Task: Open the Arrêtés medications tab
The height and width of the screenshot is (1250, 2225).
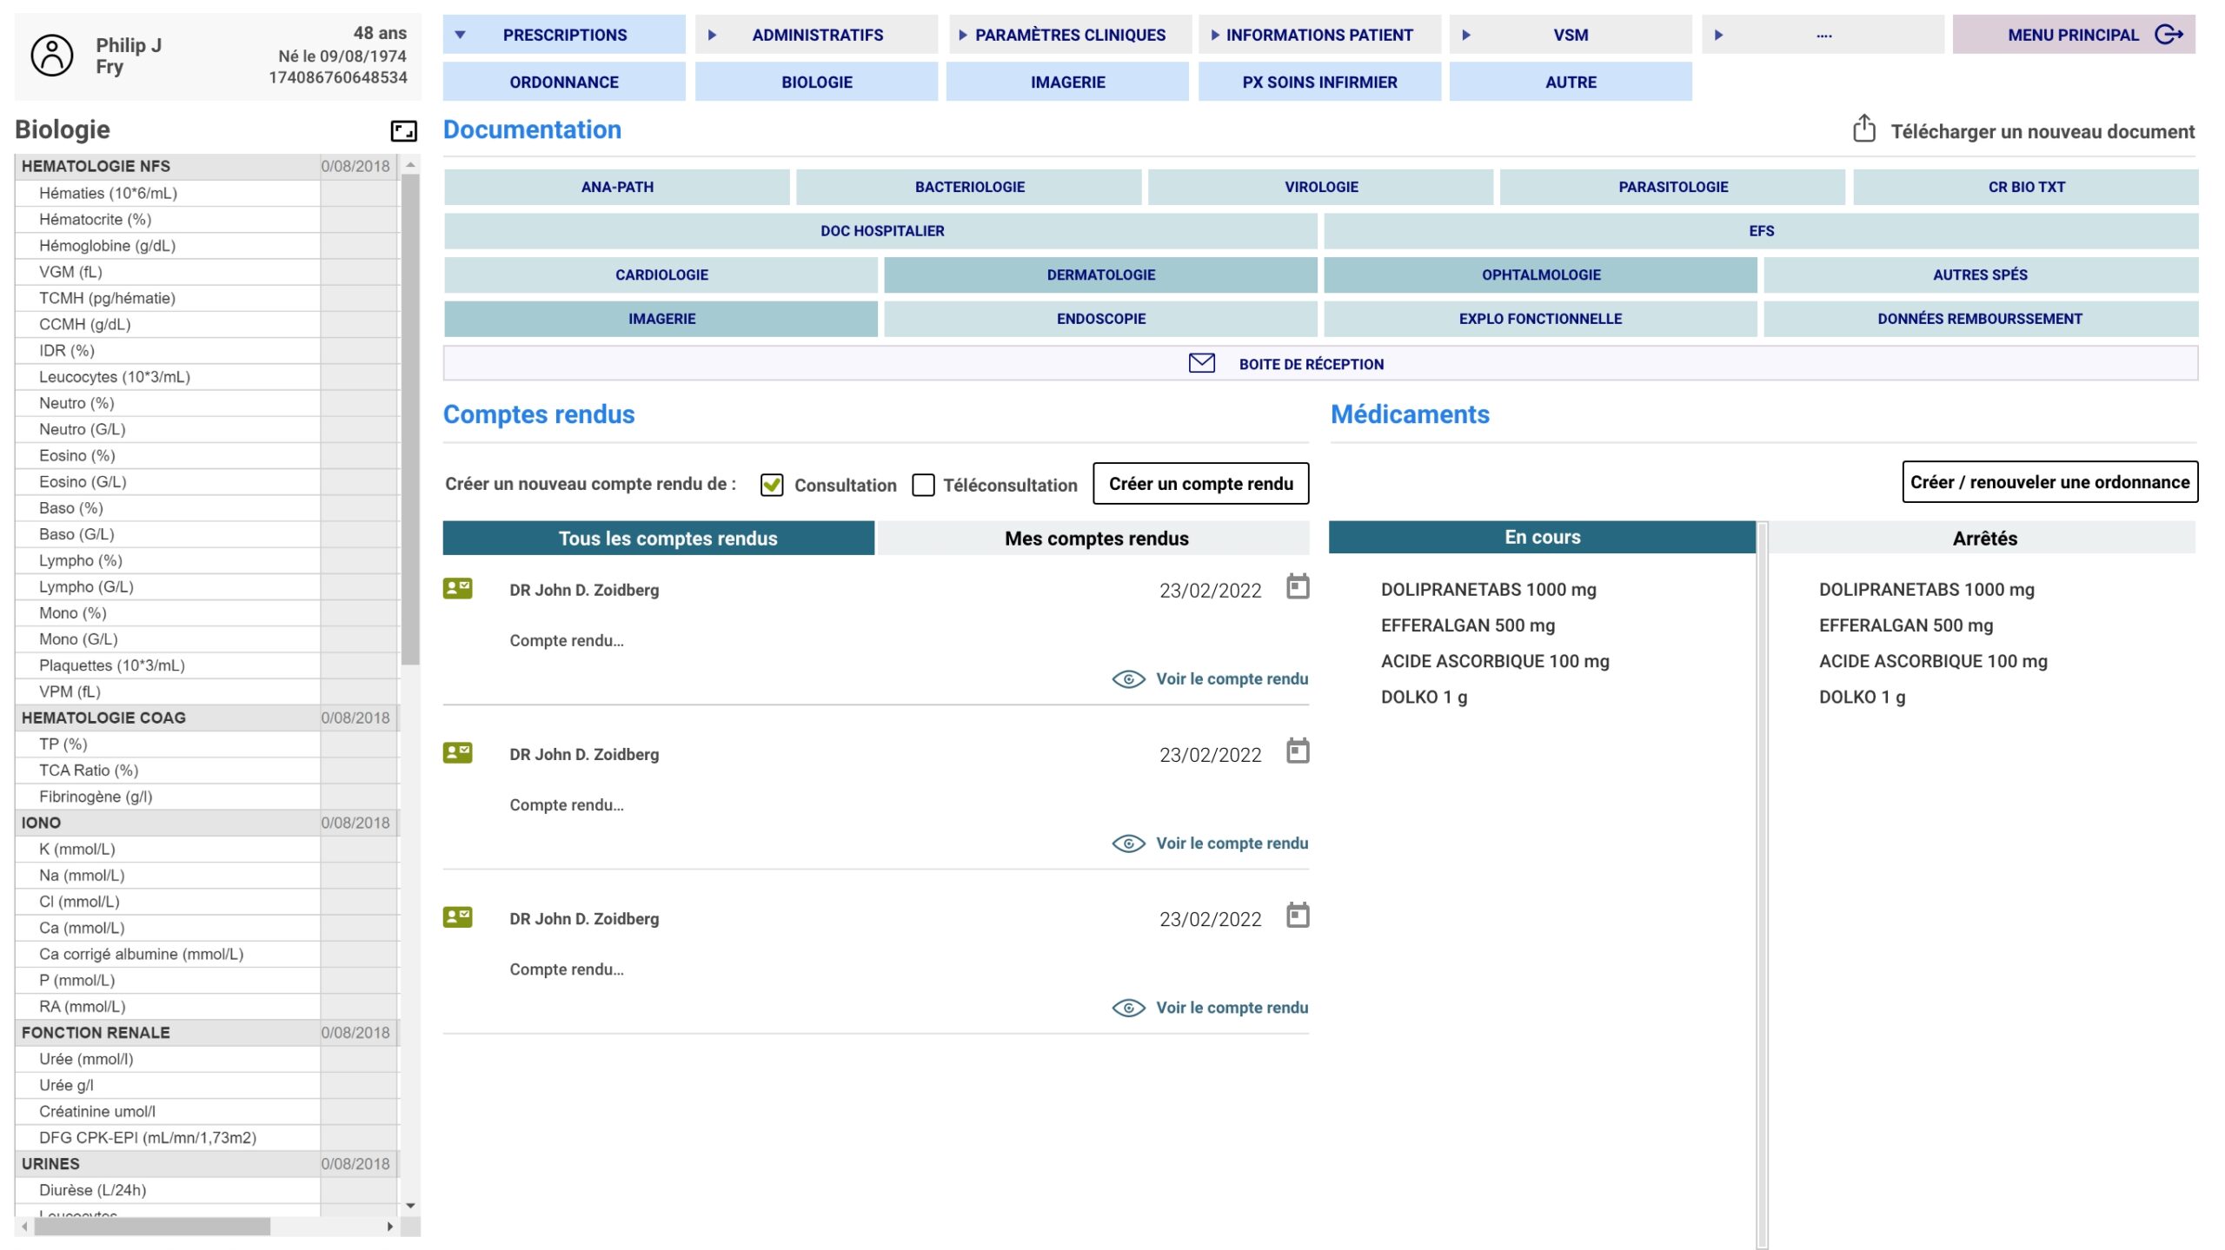Action: (x=1984, y=539)
